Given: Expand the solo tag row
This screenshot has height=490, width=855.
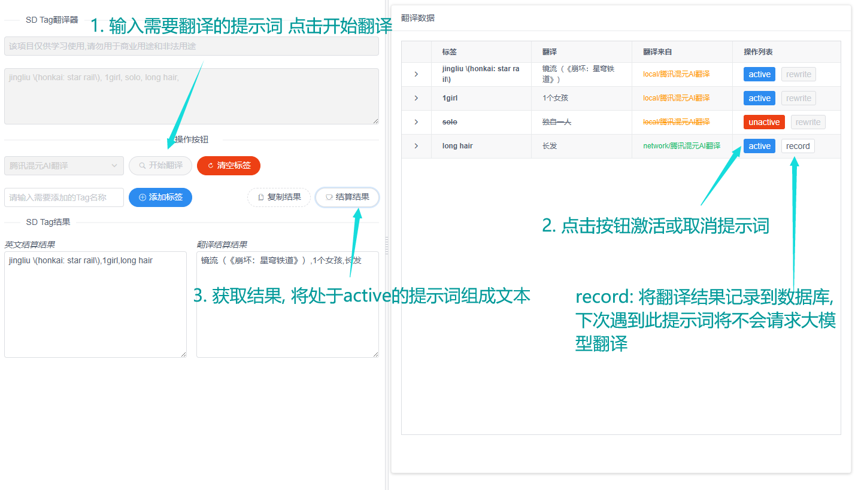Looking at the screenshot, I should click(416, 122).
